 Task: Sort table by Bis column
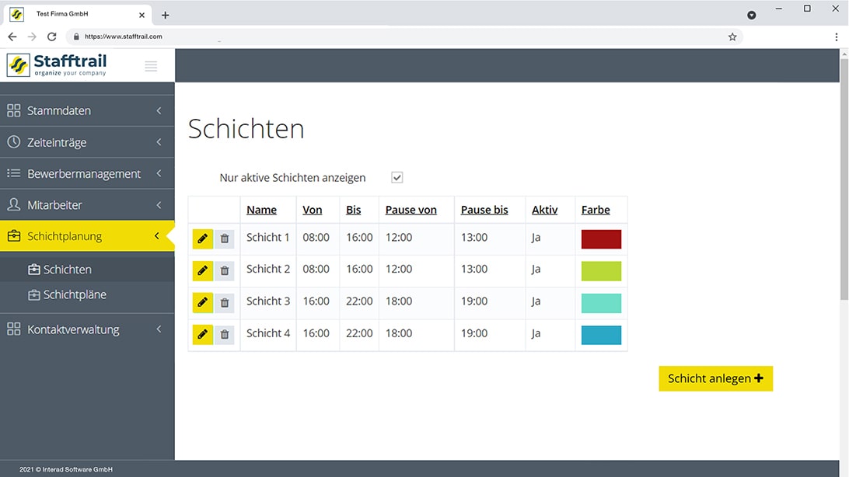[353, 210]
